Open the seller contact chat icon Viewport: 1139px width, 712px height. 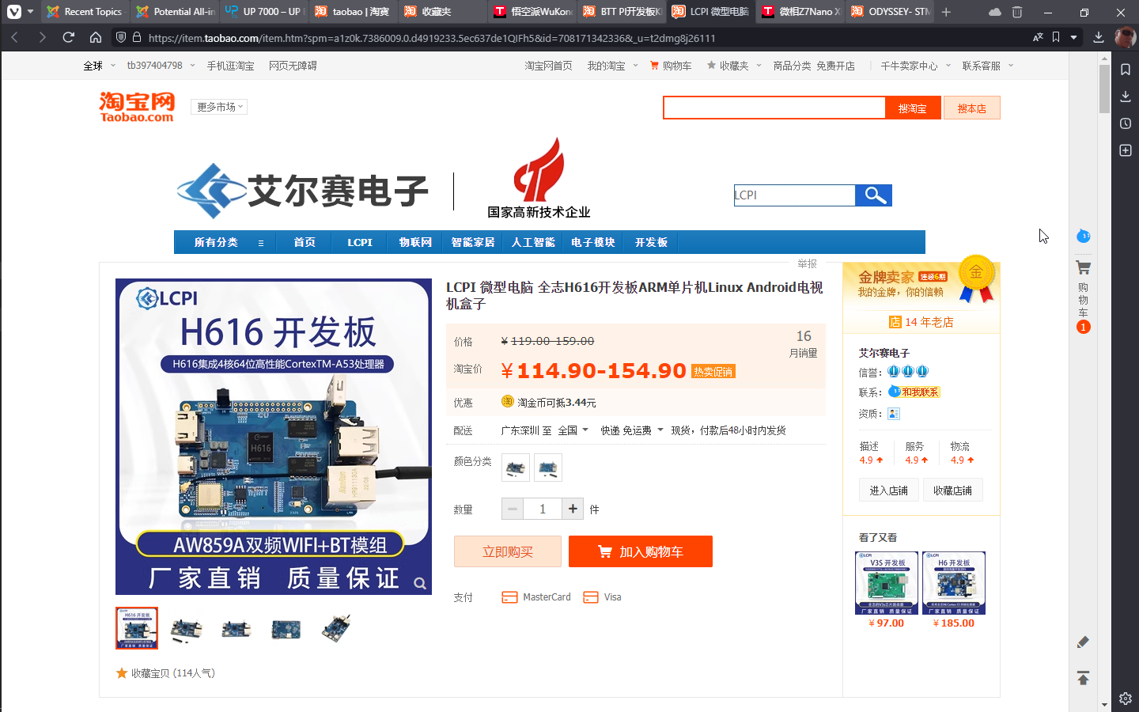(x=914, y=392)
